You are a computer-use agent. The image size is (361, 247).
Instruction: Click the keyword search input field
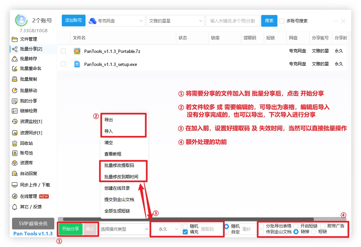click(232, 21)
